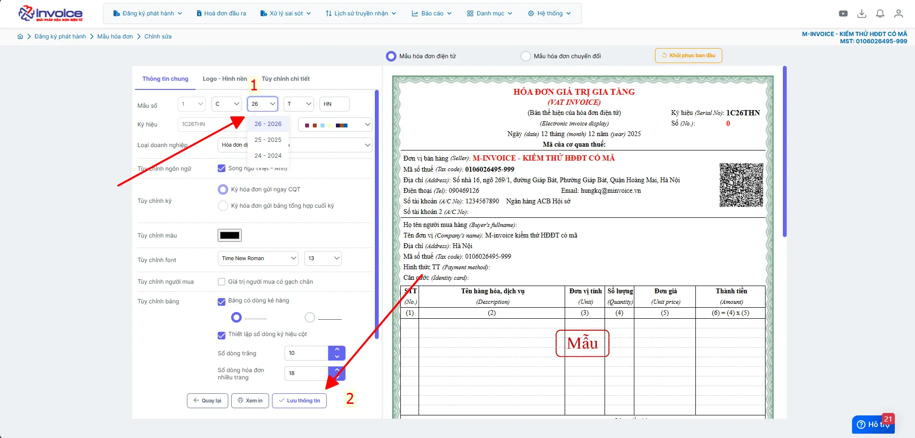Open the Hoá đơn đầu ra menu
915x438 pixels.
[x=221, y=13]
